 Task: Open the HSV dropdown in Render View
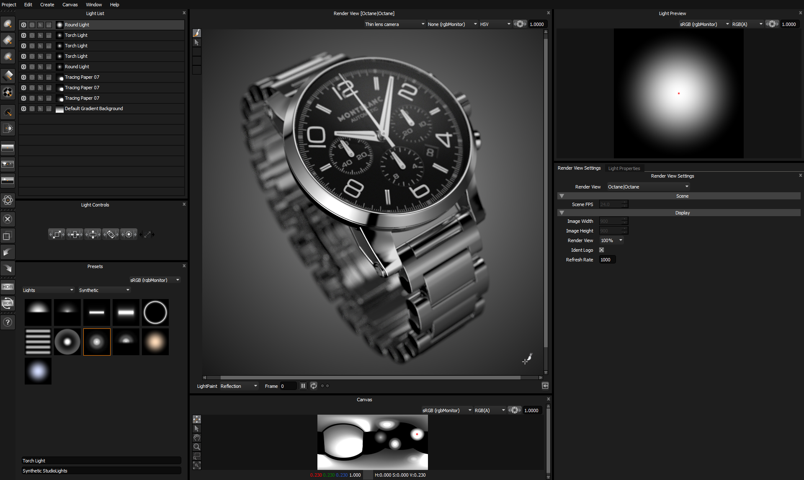[495, 24]
